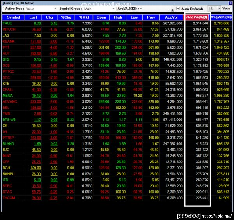Sort by the Prev column header
Screen dimensions: 234x220
tap(151, 17)
